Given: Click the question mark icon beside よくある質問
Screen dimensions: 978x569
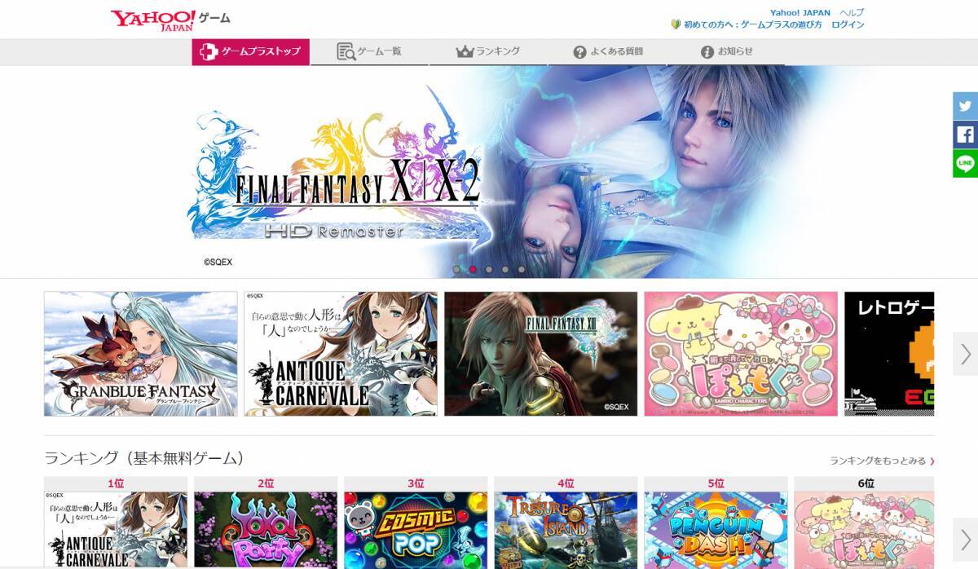Looking at the screenshot, I should pos(580,51).
